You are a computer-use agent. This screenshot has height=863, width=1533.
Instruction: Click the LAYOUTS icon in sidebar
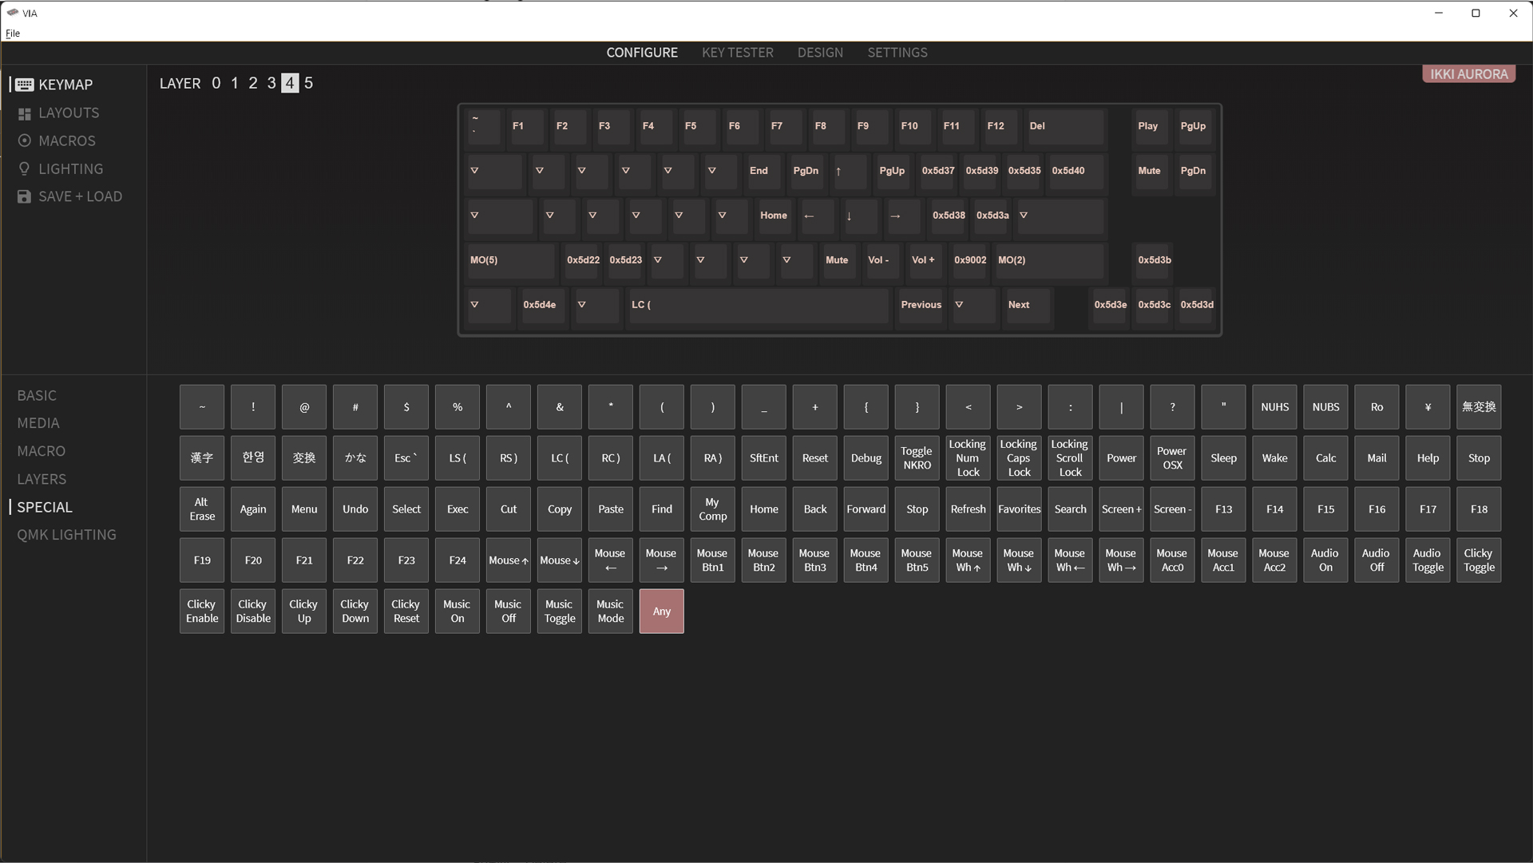pos(23,113)
